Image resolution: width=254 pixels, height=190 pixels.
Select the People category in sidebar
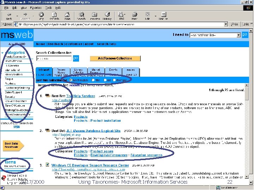point(9,79)
